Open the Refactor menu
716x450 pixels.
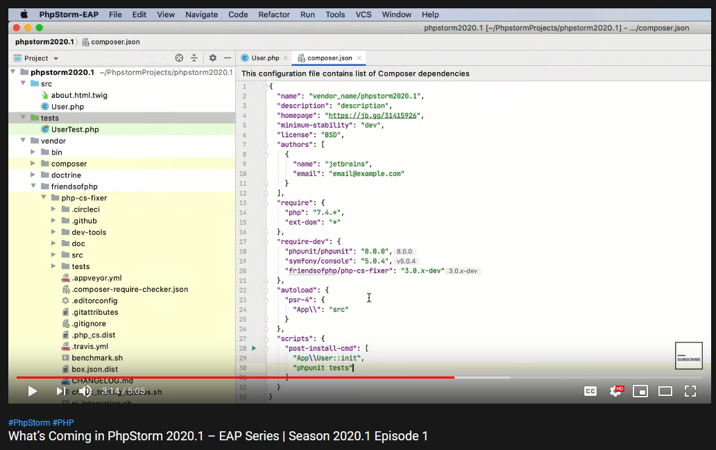[x=274, y=15]
